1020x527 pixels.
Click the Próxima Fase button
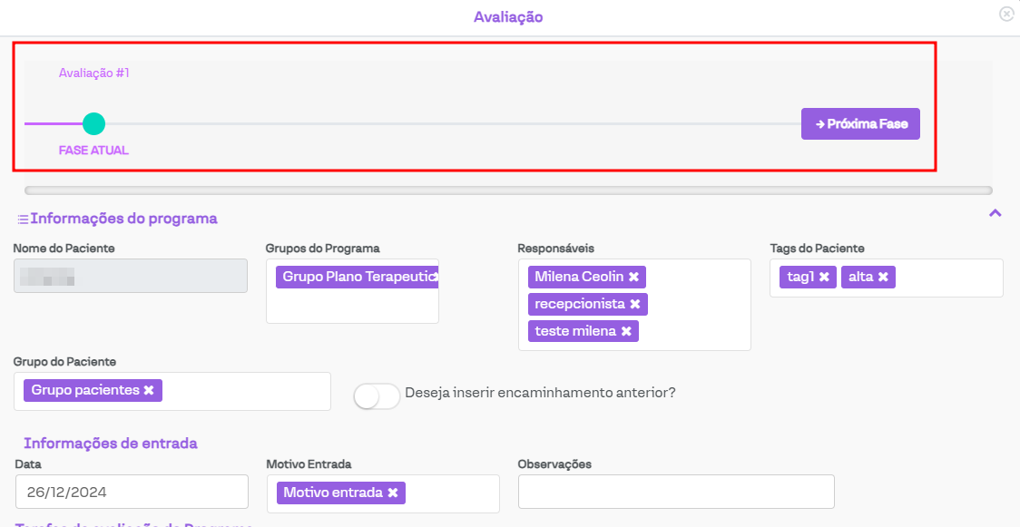pyautogui.click(x=860, y=124)
